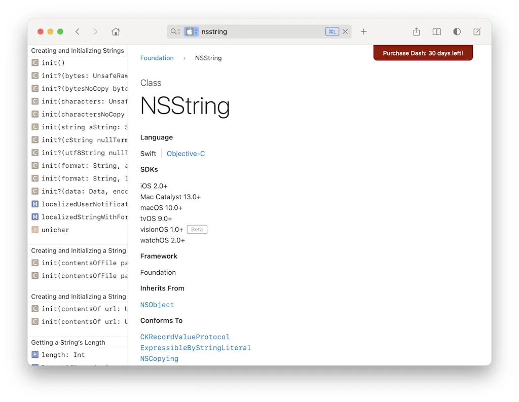Screen dimensions: 519x402
Task: Click the C class badge next to init()
Action: [x=34, y=62]
